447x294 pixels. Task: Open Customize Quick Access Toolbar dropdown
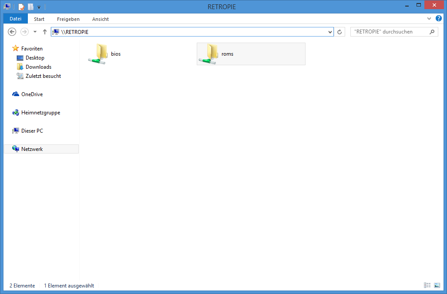[39, 7]
